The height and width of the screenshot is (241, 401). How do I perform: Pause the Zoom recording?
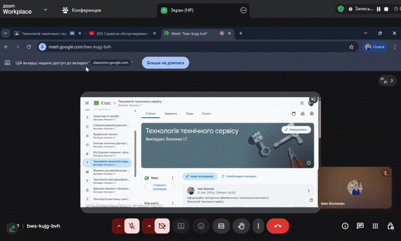(x=379, y=9)
